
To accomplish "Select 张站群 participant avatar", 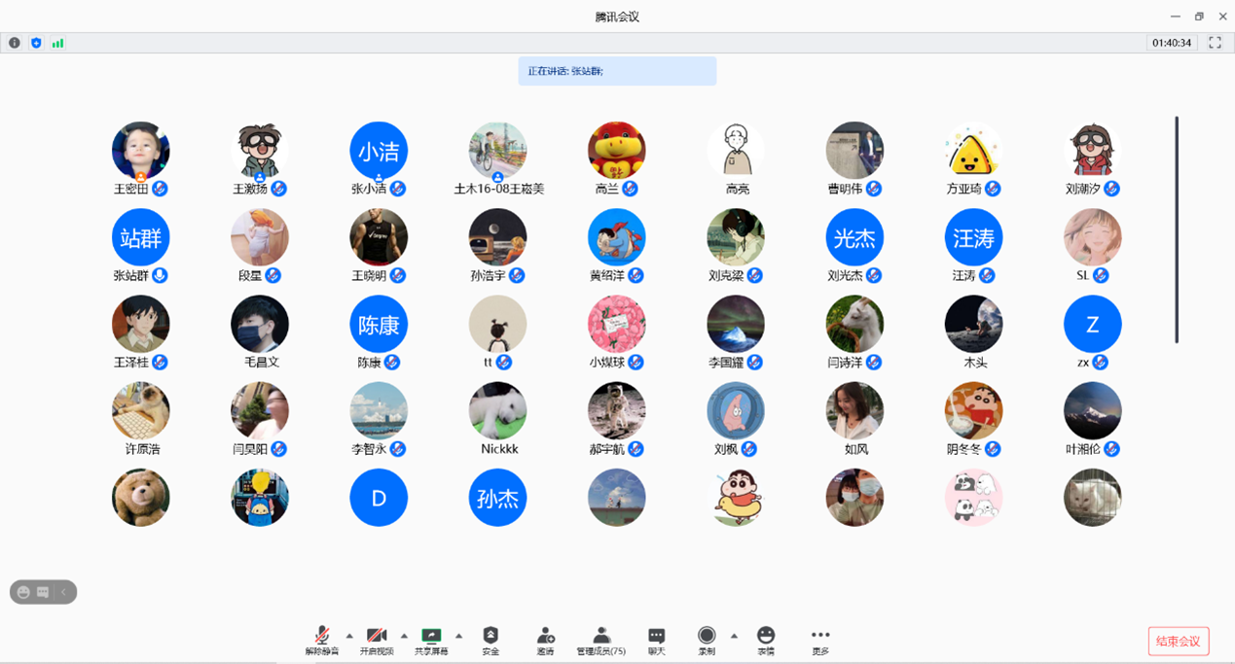I will pos(141,237).
